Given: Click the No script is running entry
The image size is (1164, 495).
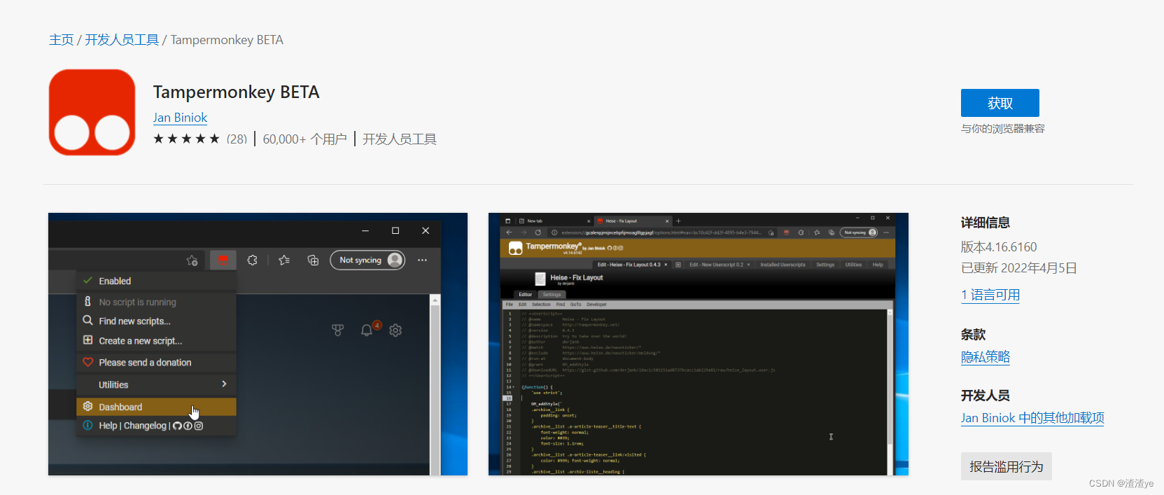Looking at the screenshot, I should point(156,302).
